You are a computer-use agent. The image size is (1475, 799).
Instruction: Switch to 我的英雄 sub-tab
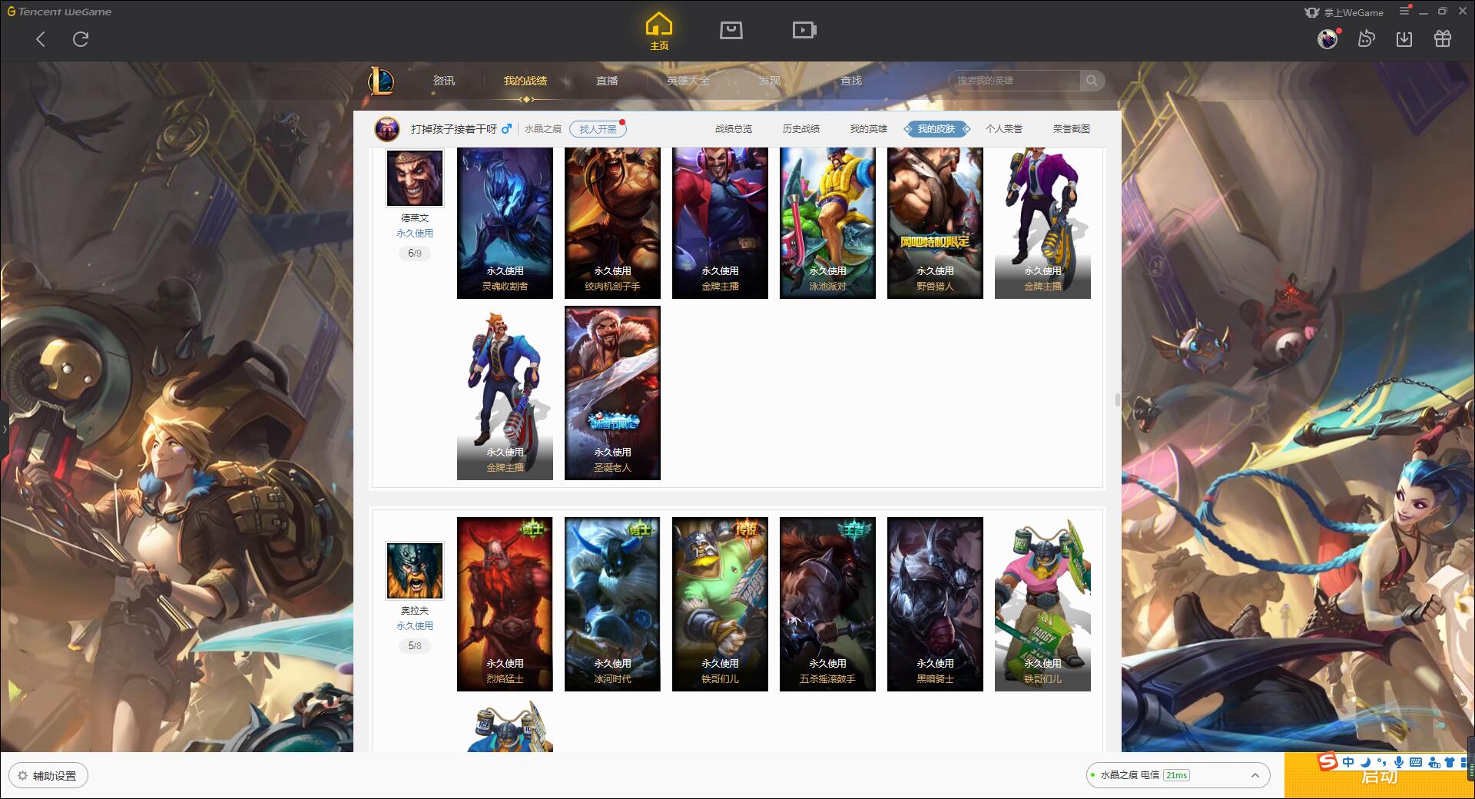tap(869, 129)
